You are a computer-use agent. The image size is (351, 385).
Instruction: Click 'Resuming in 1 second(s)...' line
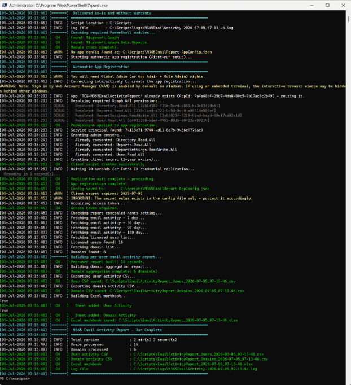(32, 174)
